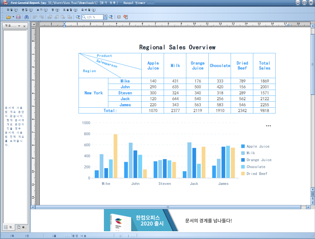315x239 pixels.
Task: Click the 125 % zoom input field
Action: pos(93,17)
